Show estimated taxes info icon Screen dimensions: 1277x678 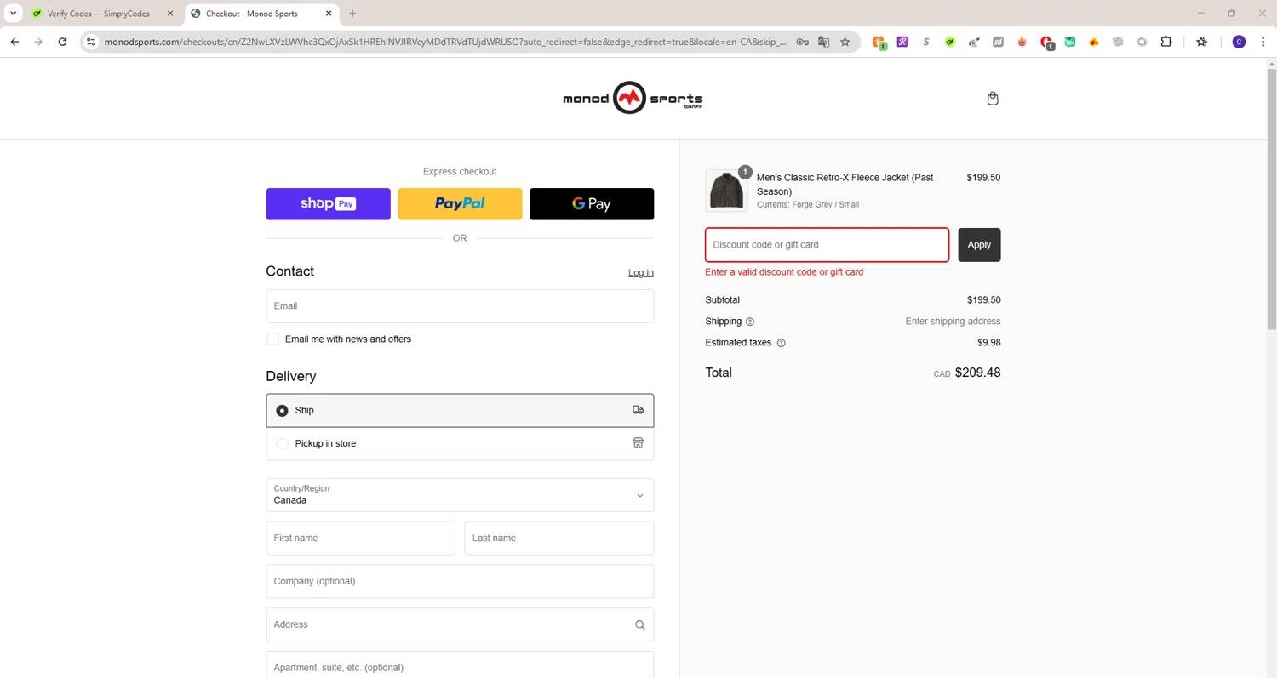(781, 343)
